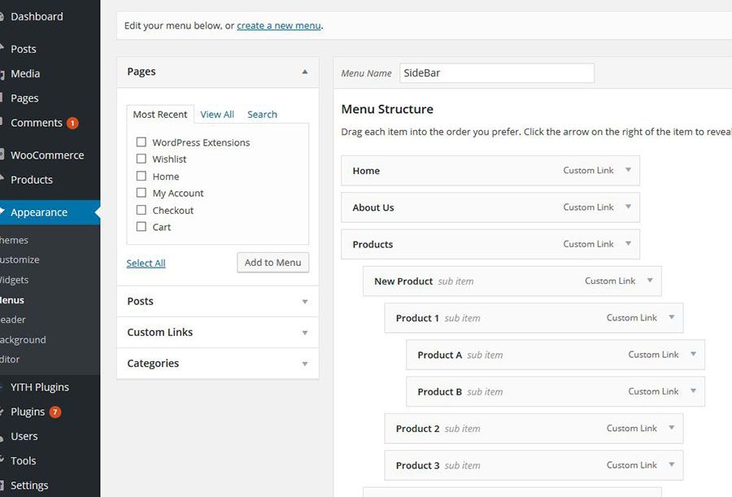Open Media via its sidebar icon
This screenshot has width=732, height=497.
[x=2, y=73]
